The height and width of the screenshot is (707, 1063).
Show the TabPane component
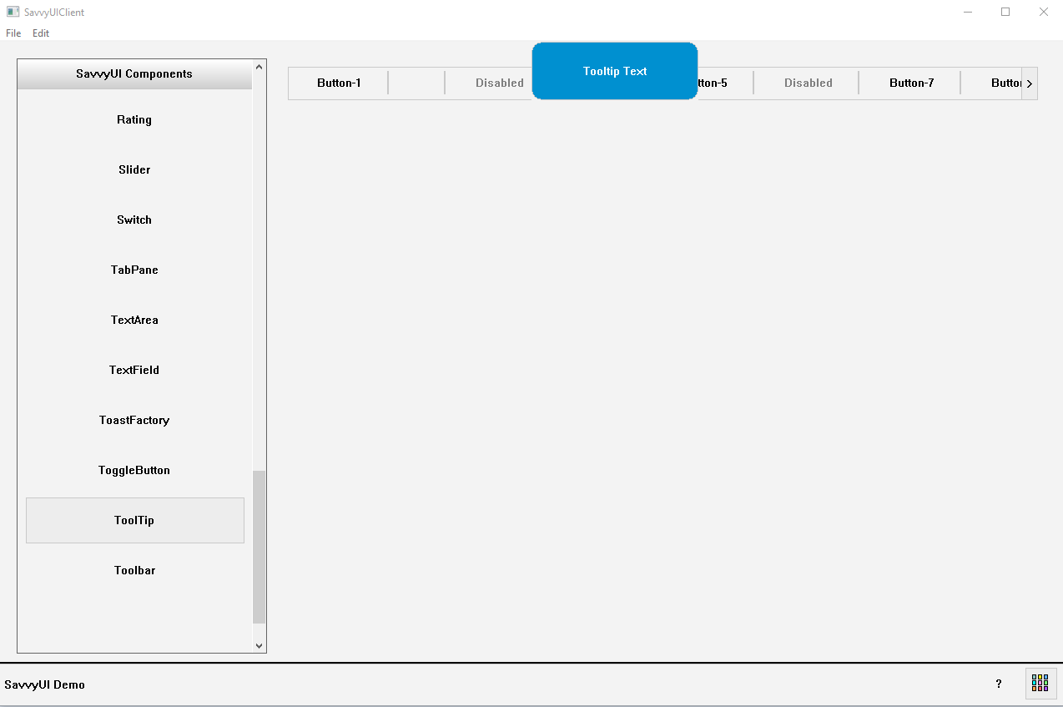(x=134, y=270)
